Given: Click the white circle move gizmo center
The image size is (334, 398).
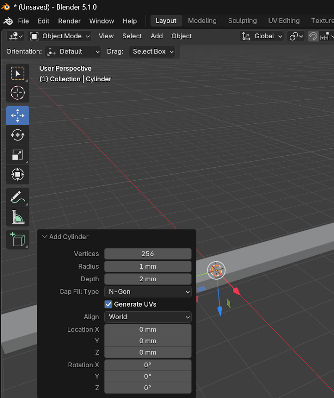Looking at the screenshot, I should point(216,270).
